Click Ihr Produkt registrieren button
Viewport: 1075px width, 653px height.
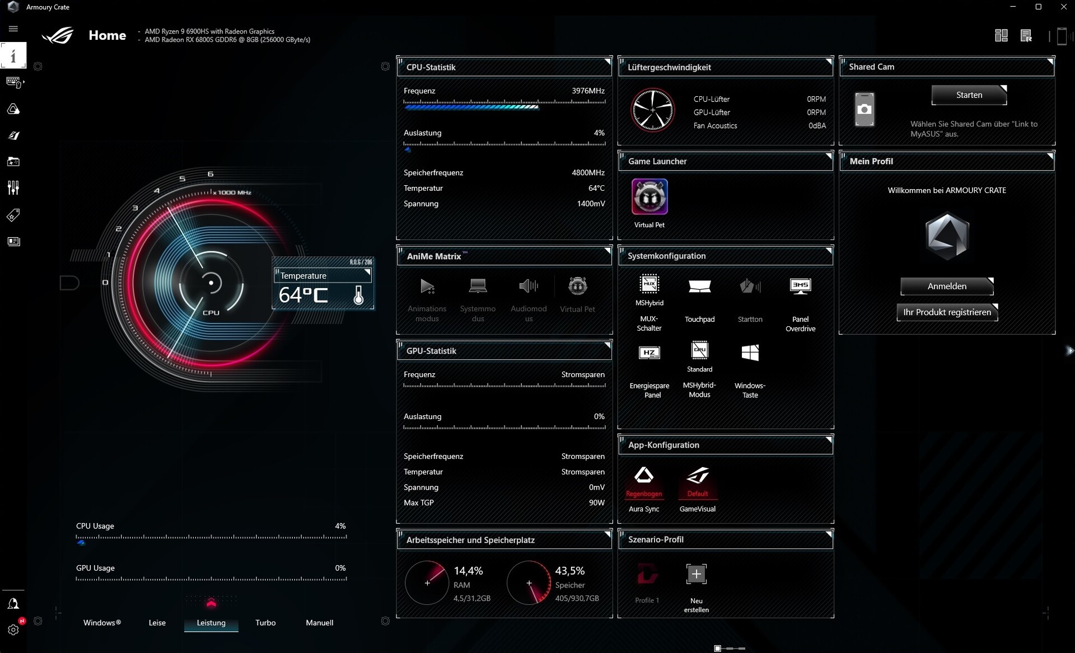(947, 312)
